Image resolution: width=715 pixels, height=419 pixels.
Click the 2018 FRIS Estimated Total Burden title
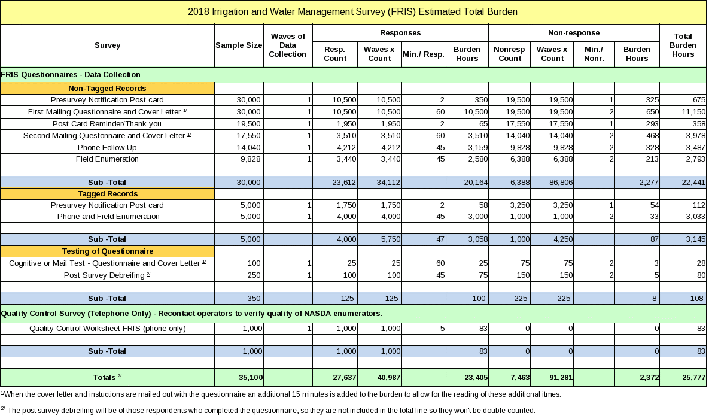(353, 12)
